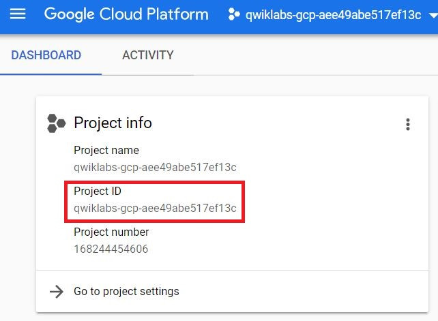Screen dimensions: 438x321
Task: Open the hamburger navigation menu
Action: pos(17,14)
